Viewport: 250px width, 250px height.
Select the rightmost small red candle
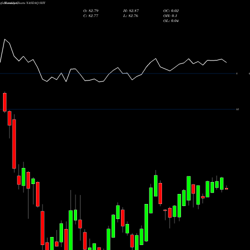click(x=226, y=188)
